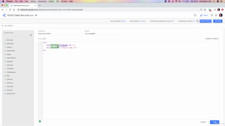Viewport: 225px width, 126px height.
Task: Click the Owner data credentials link
Action: coord(123,21)
